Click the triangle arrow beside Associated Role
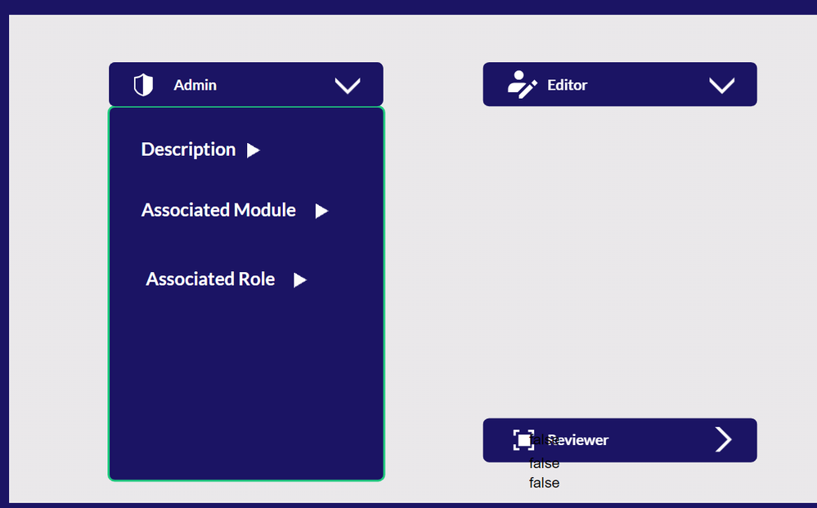 click(x=300, y=280)
